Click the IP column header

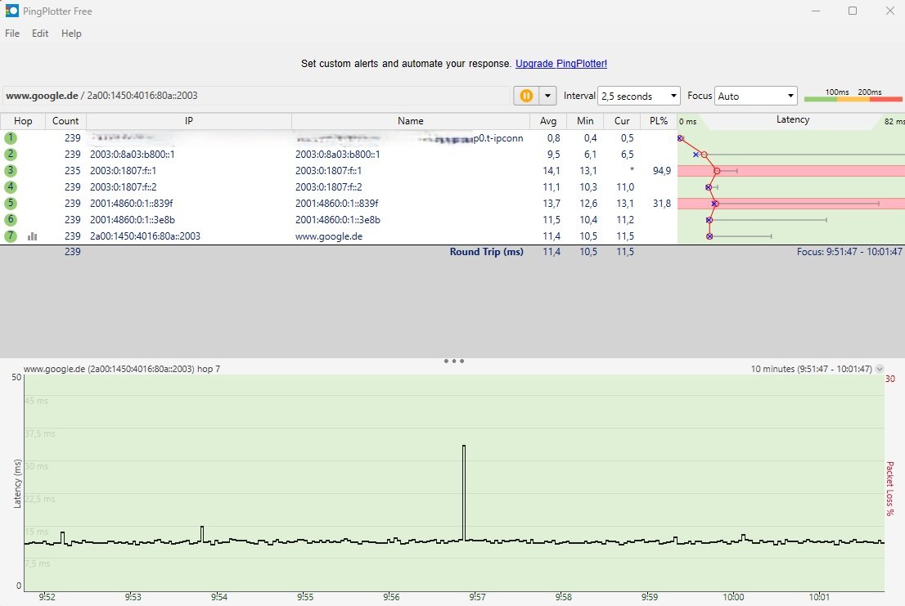189,121
